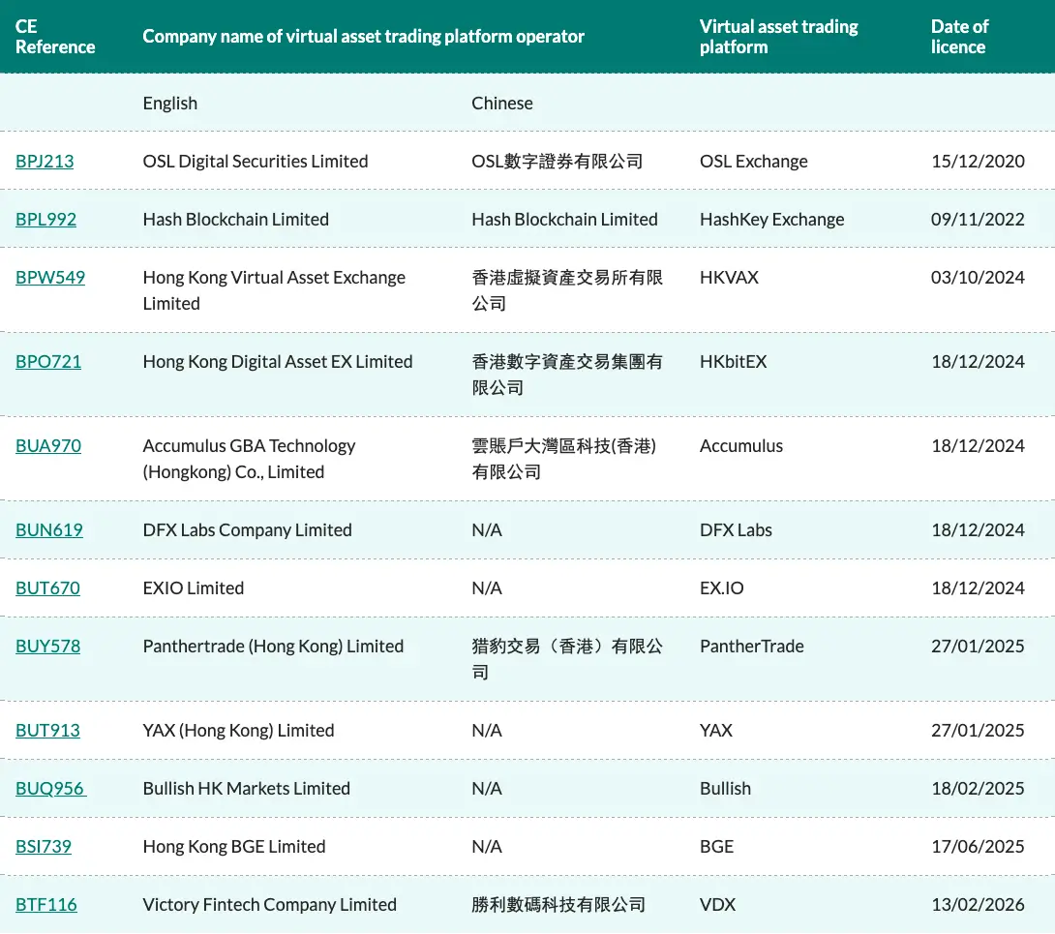Open the BUA970 CE reference link
Image resolution: width=1055 pixels, height=934 pixels.
pos(48,445)
